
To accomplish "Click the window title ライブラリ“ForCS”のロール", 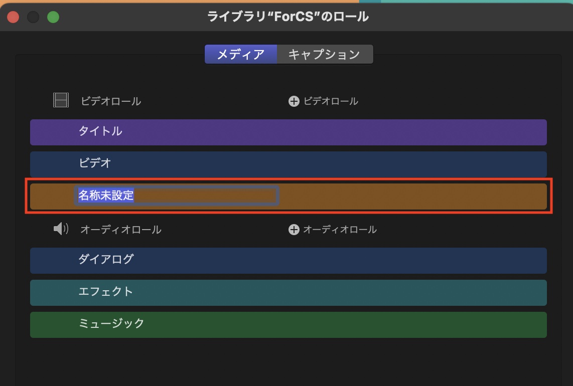I will pos(288,17).
